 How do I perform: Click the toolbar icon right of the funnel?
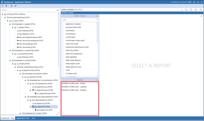click(x=6, y=6)
